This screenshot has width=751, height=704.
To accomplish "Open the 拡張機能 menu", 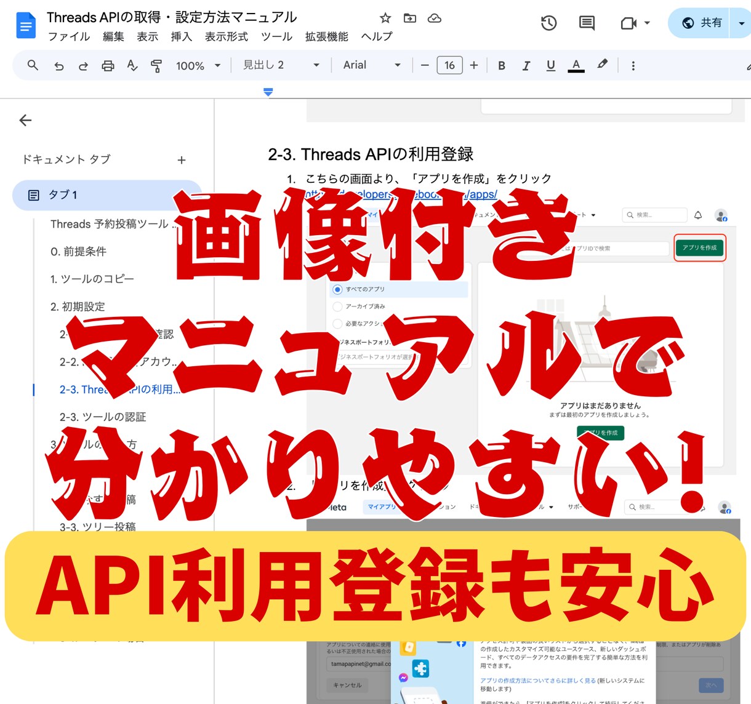I will coord(326,37).
